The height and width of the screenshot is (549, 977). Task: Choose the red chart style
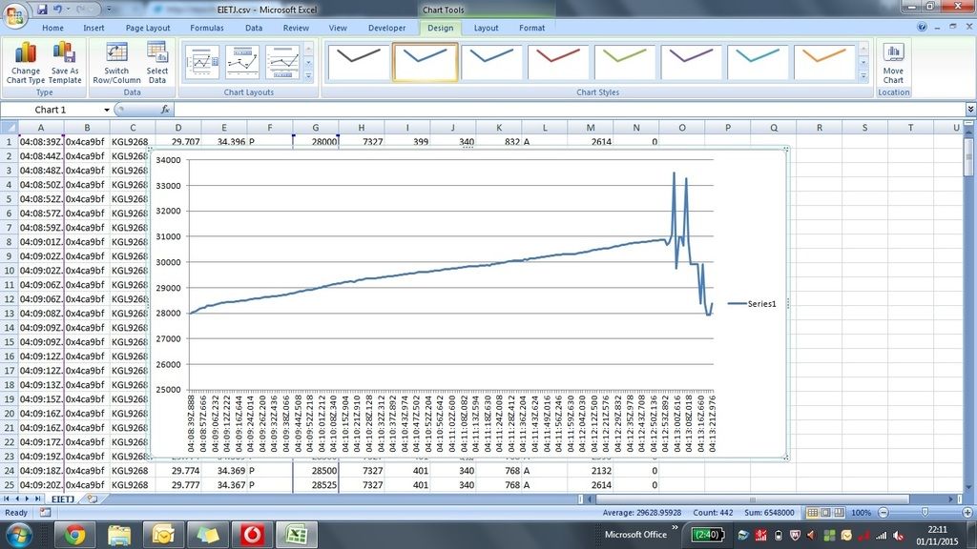[x=557, y=62]
